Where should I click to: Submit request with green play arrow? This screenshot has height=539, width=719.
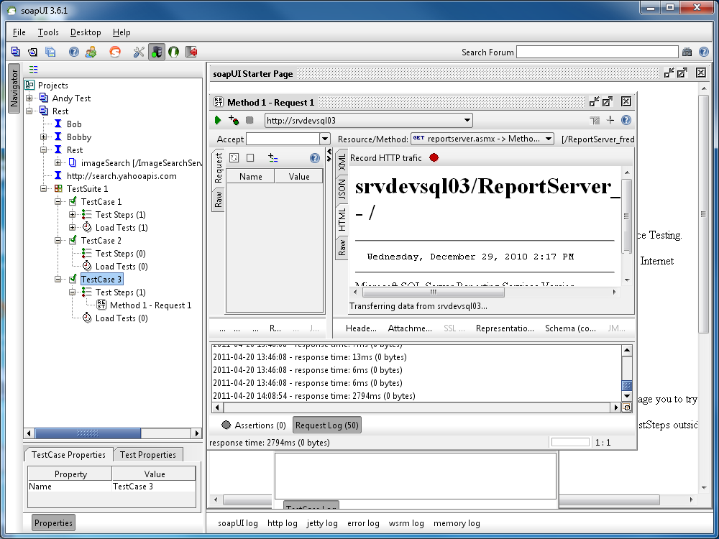218,121
